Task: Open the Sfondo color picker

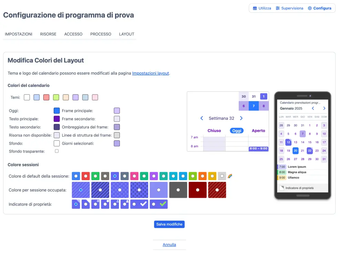Action: [x=56, y=143]
